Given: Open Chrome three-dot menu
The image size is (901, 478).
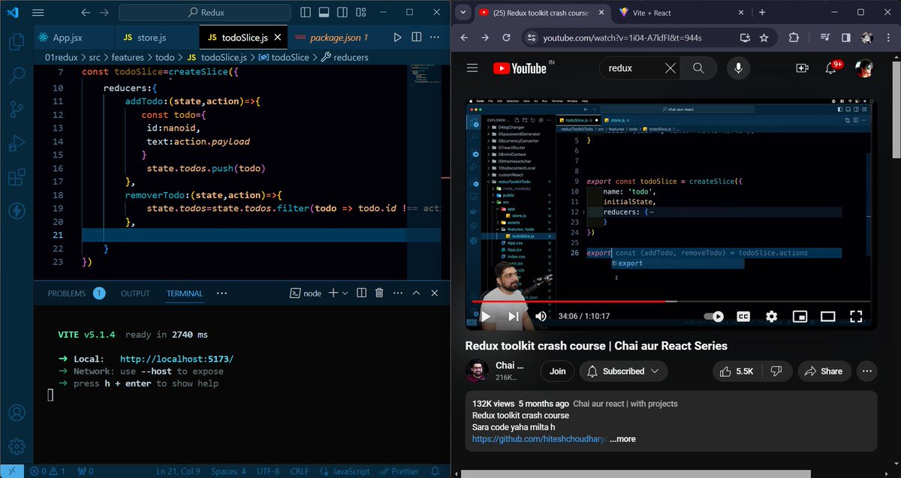Looking at the screenshot, I should pyautogui.click(x=887, y=38).
